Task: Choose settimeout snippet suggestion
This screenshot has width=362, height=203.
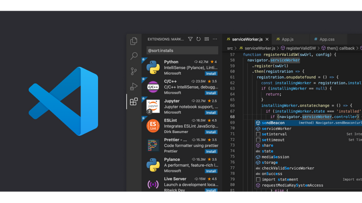Action: (308, 140)
